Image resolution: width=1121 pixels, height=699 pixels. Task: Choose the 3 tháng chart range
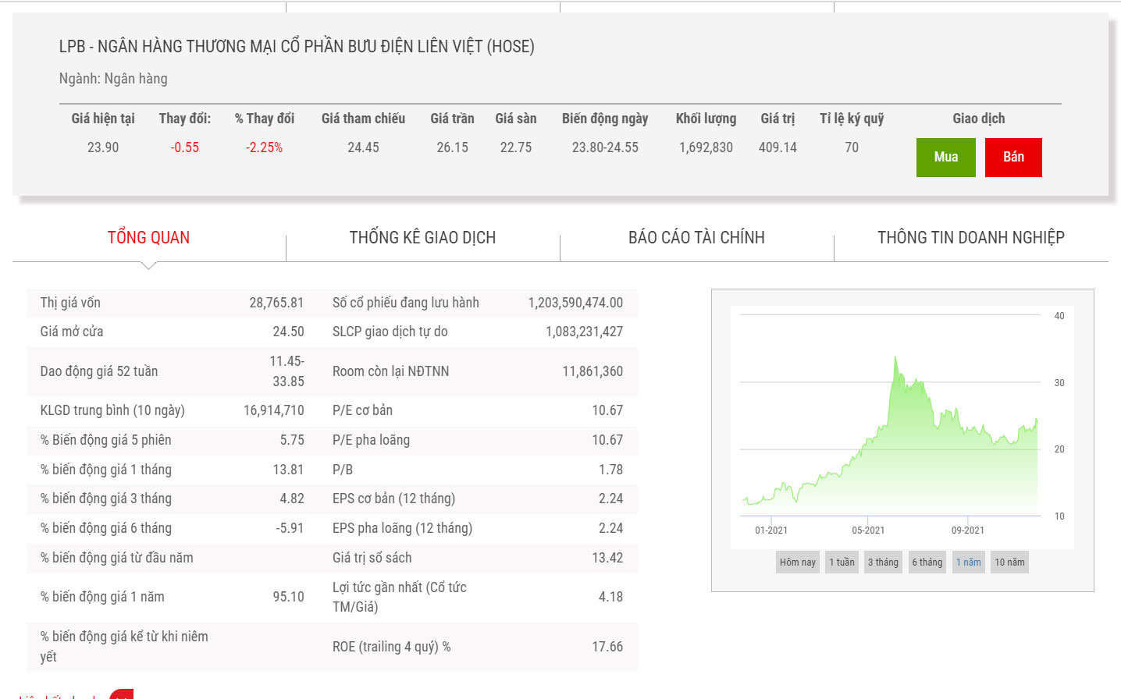click(883, 562)
